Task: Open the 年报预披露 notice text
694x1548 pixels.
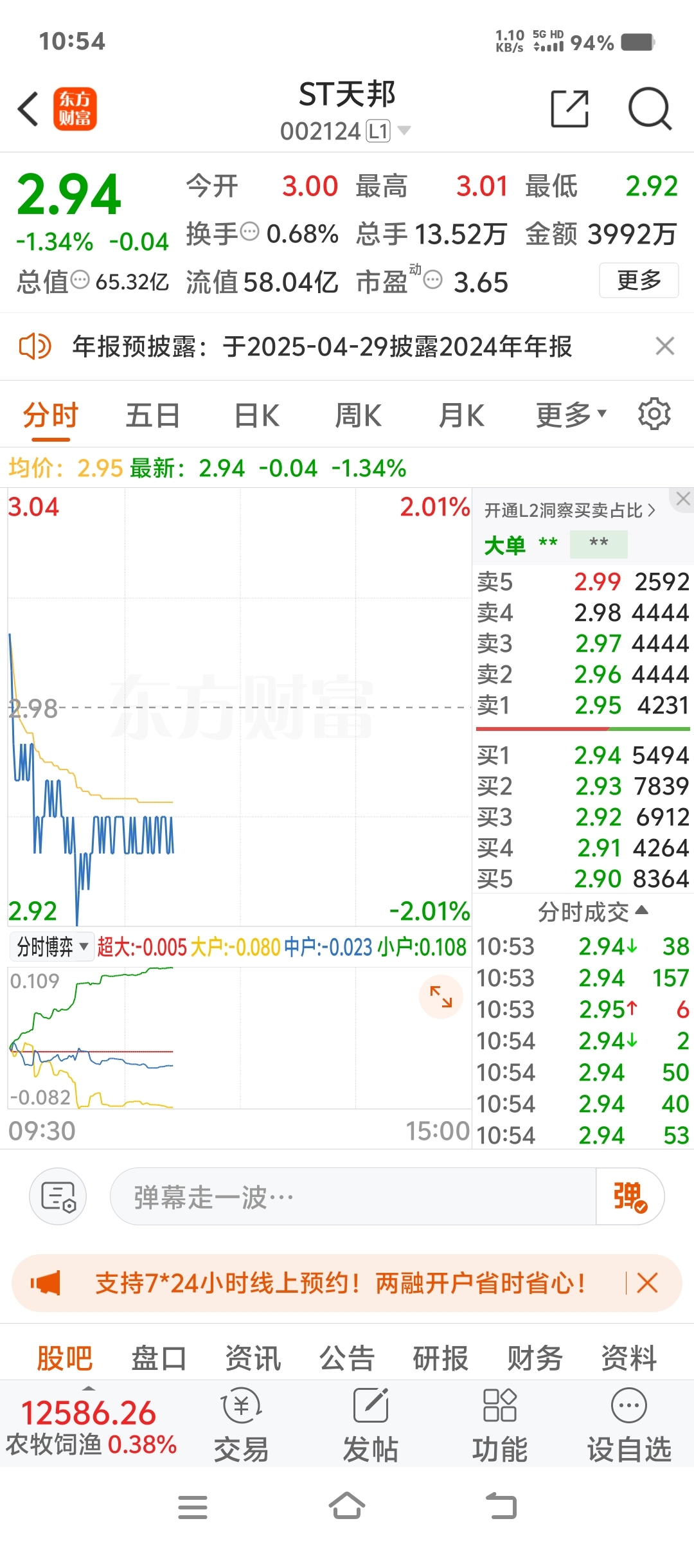Action: (322, 346)
